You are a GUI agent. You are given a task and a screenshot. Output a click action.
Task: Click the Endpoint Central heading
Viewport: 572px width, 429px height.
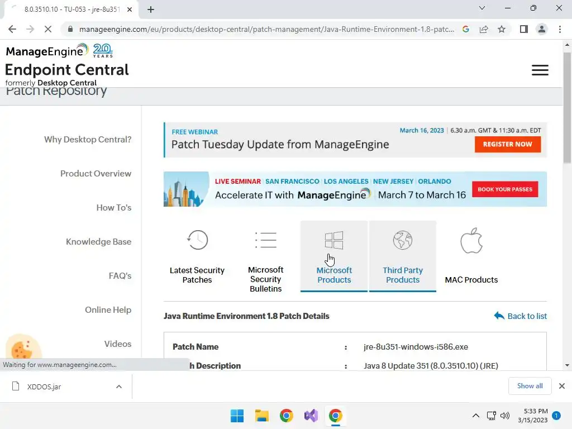coord(67,70)
